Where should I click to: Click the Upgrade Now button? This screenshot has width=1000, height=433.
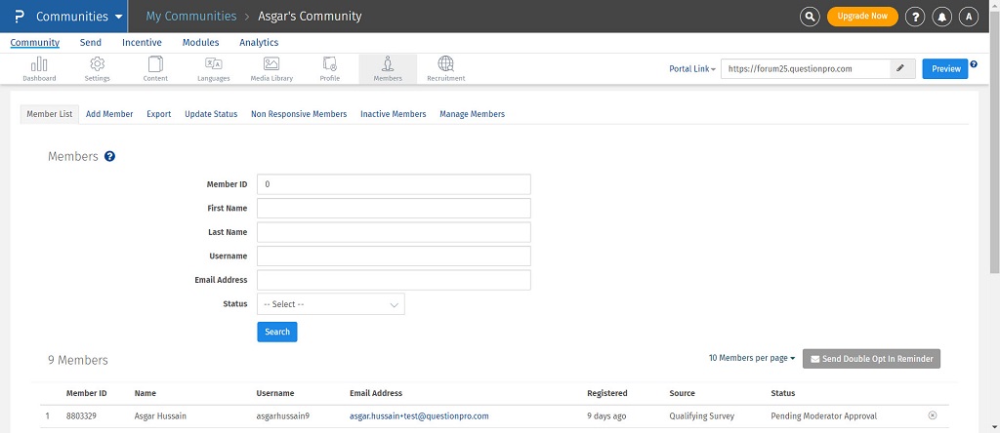862,17
